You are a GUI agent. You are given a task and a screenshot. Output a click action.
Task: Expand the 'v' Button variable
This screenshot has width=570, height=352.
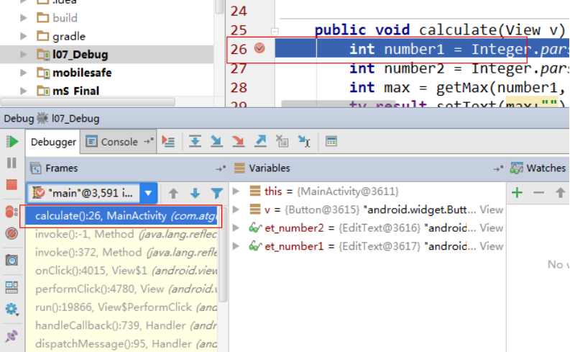point(236,209)
